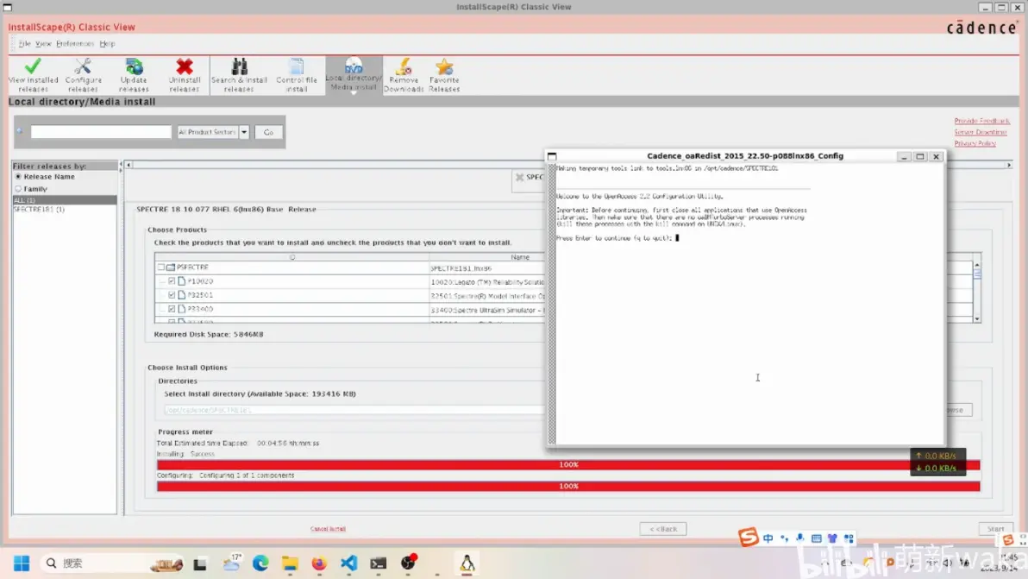Toggle P10020 product checkbox
Image resolution: width=1028 pixels, height=579 pixels.
coord(172,281)
